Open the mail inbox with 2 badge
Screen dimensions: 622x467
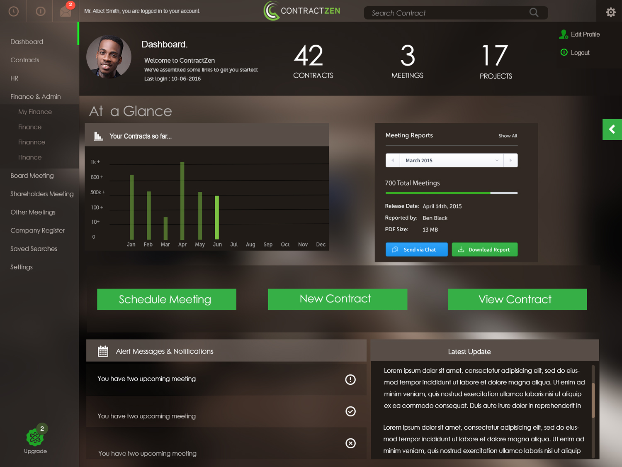click(x=66, y=11)
